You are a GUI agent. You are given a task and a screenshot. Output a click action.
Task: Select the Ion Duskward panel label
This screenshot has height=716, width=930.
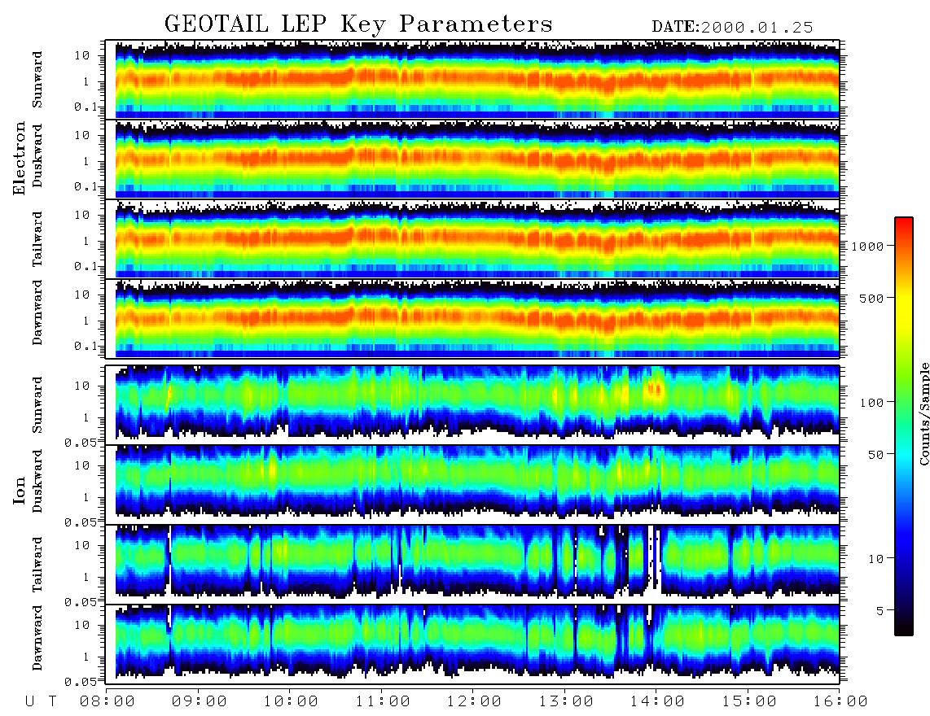click(37, 482)
